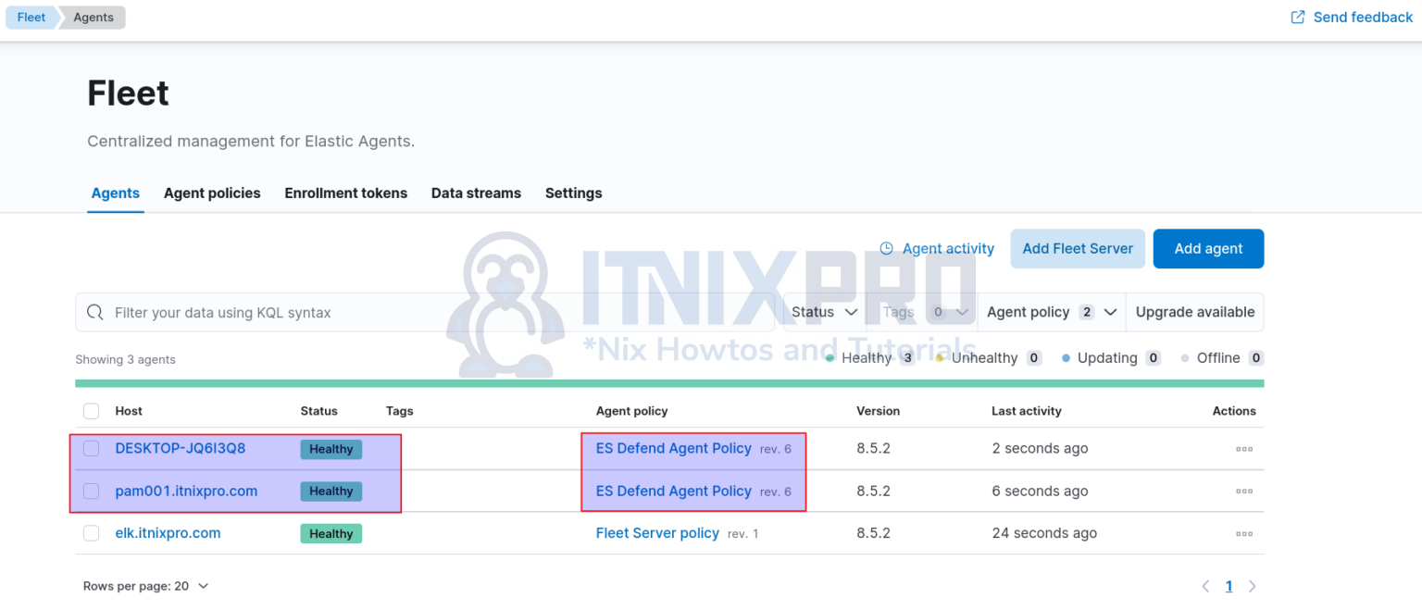Screen dimensions: 1422x610
Task: Open the ES Defend Agent Policy link
Action: (x=674, y=448)
